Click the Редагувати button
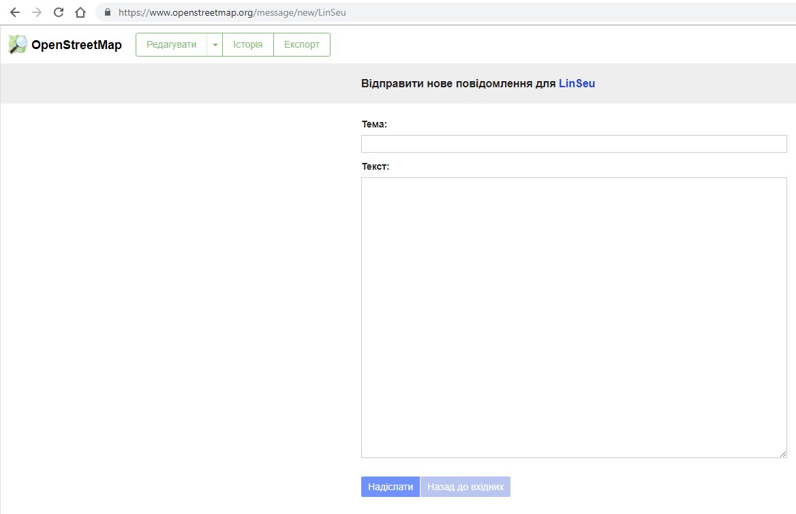The image size is (796, 514). 171,45
